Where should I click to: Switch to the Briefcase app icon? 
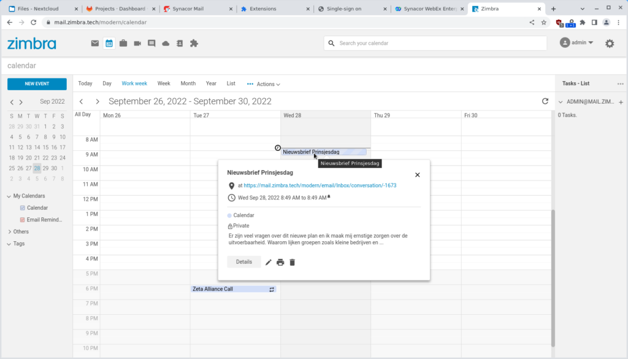[123, 43]
